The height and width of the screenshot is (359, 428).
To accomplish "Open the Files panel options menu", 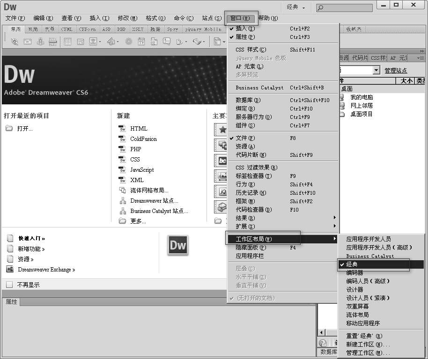I will [421, 58].
